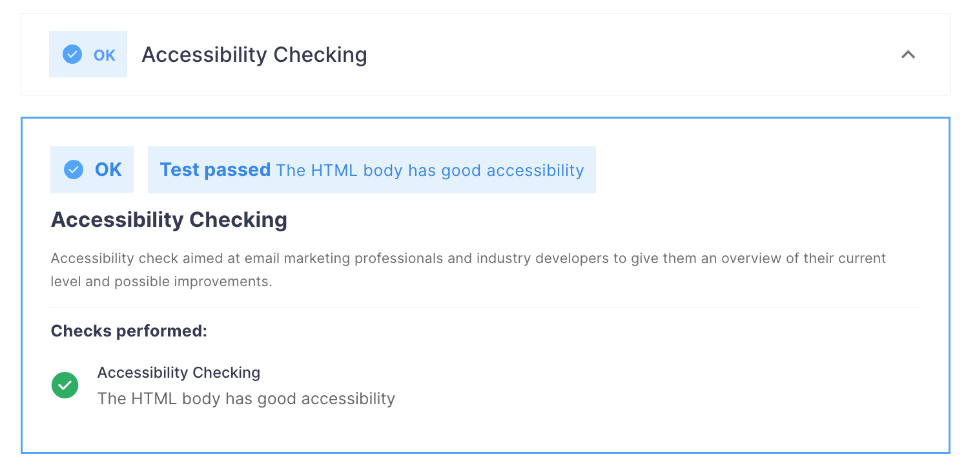Click the OK text in the panel badge
The width and height of the screenshot is (966, 468).
coord(108,170)
